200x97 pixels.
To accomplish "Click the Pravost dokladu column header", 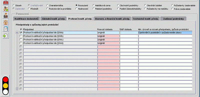I will click(x=105, y=29).
